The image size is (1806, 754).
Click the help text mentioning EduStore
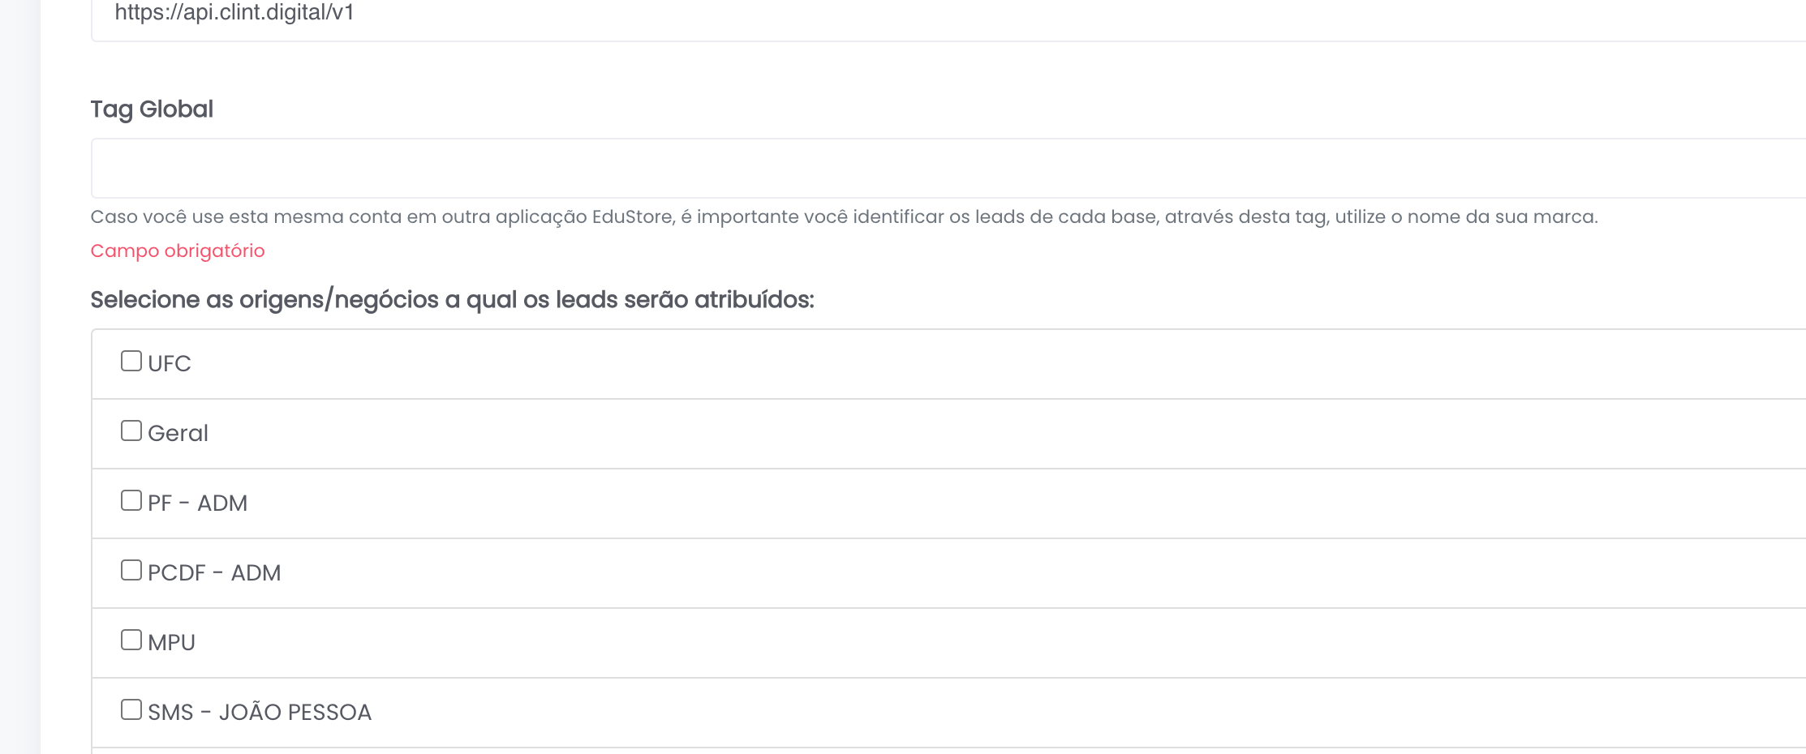(844, 217)
